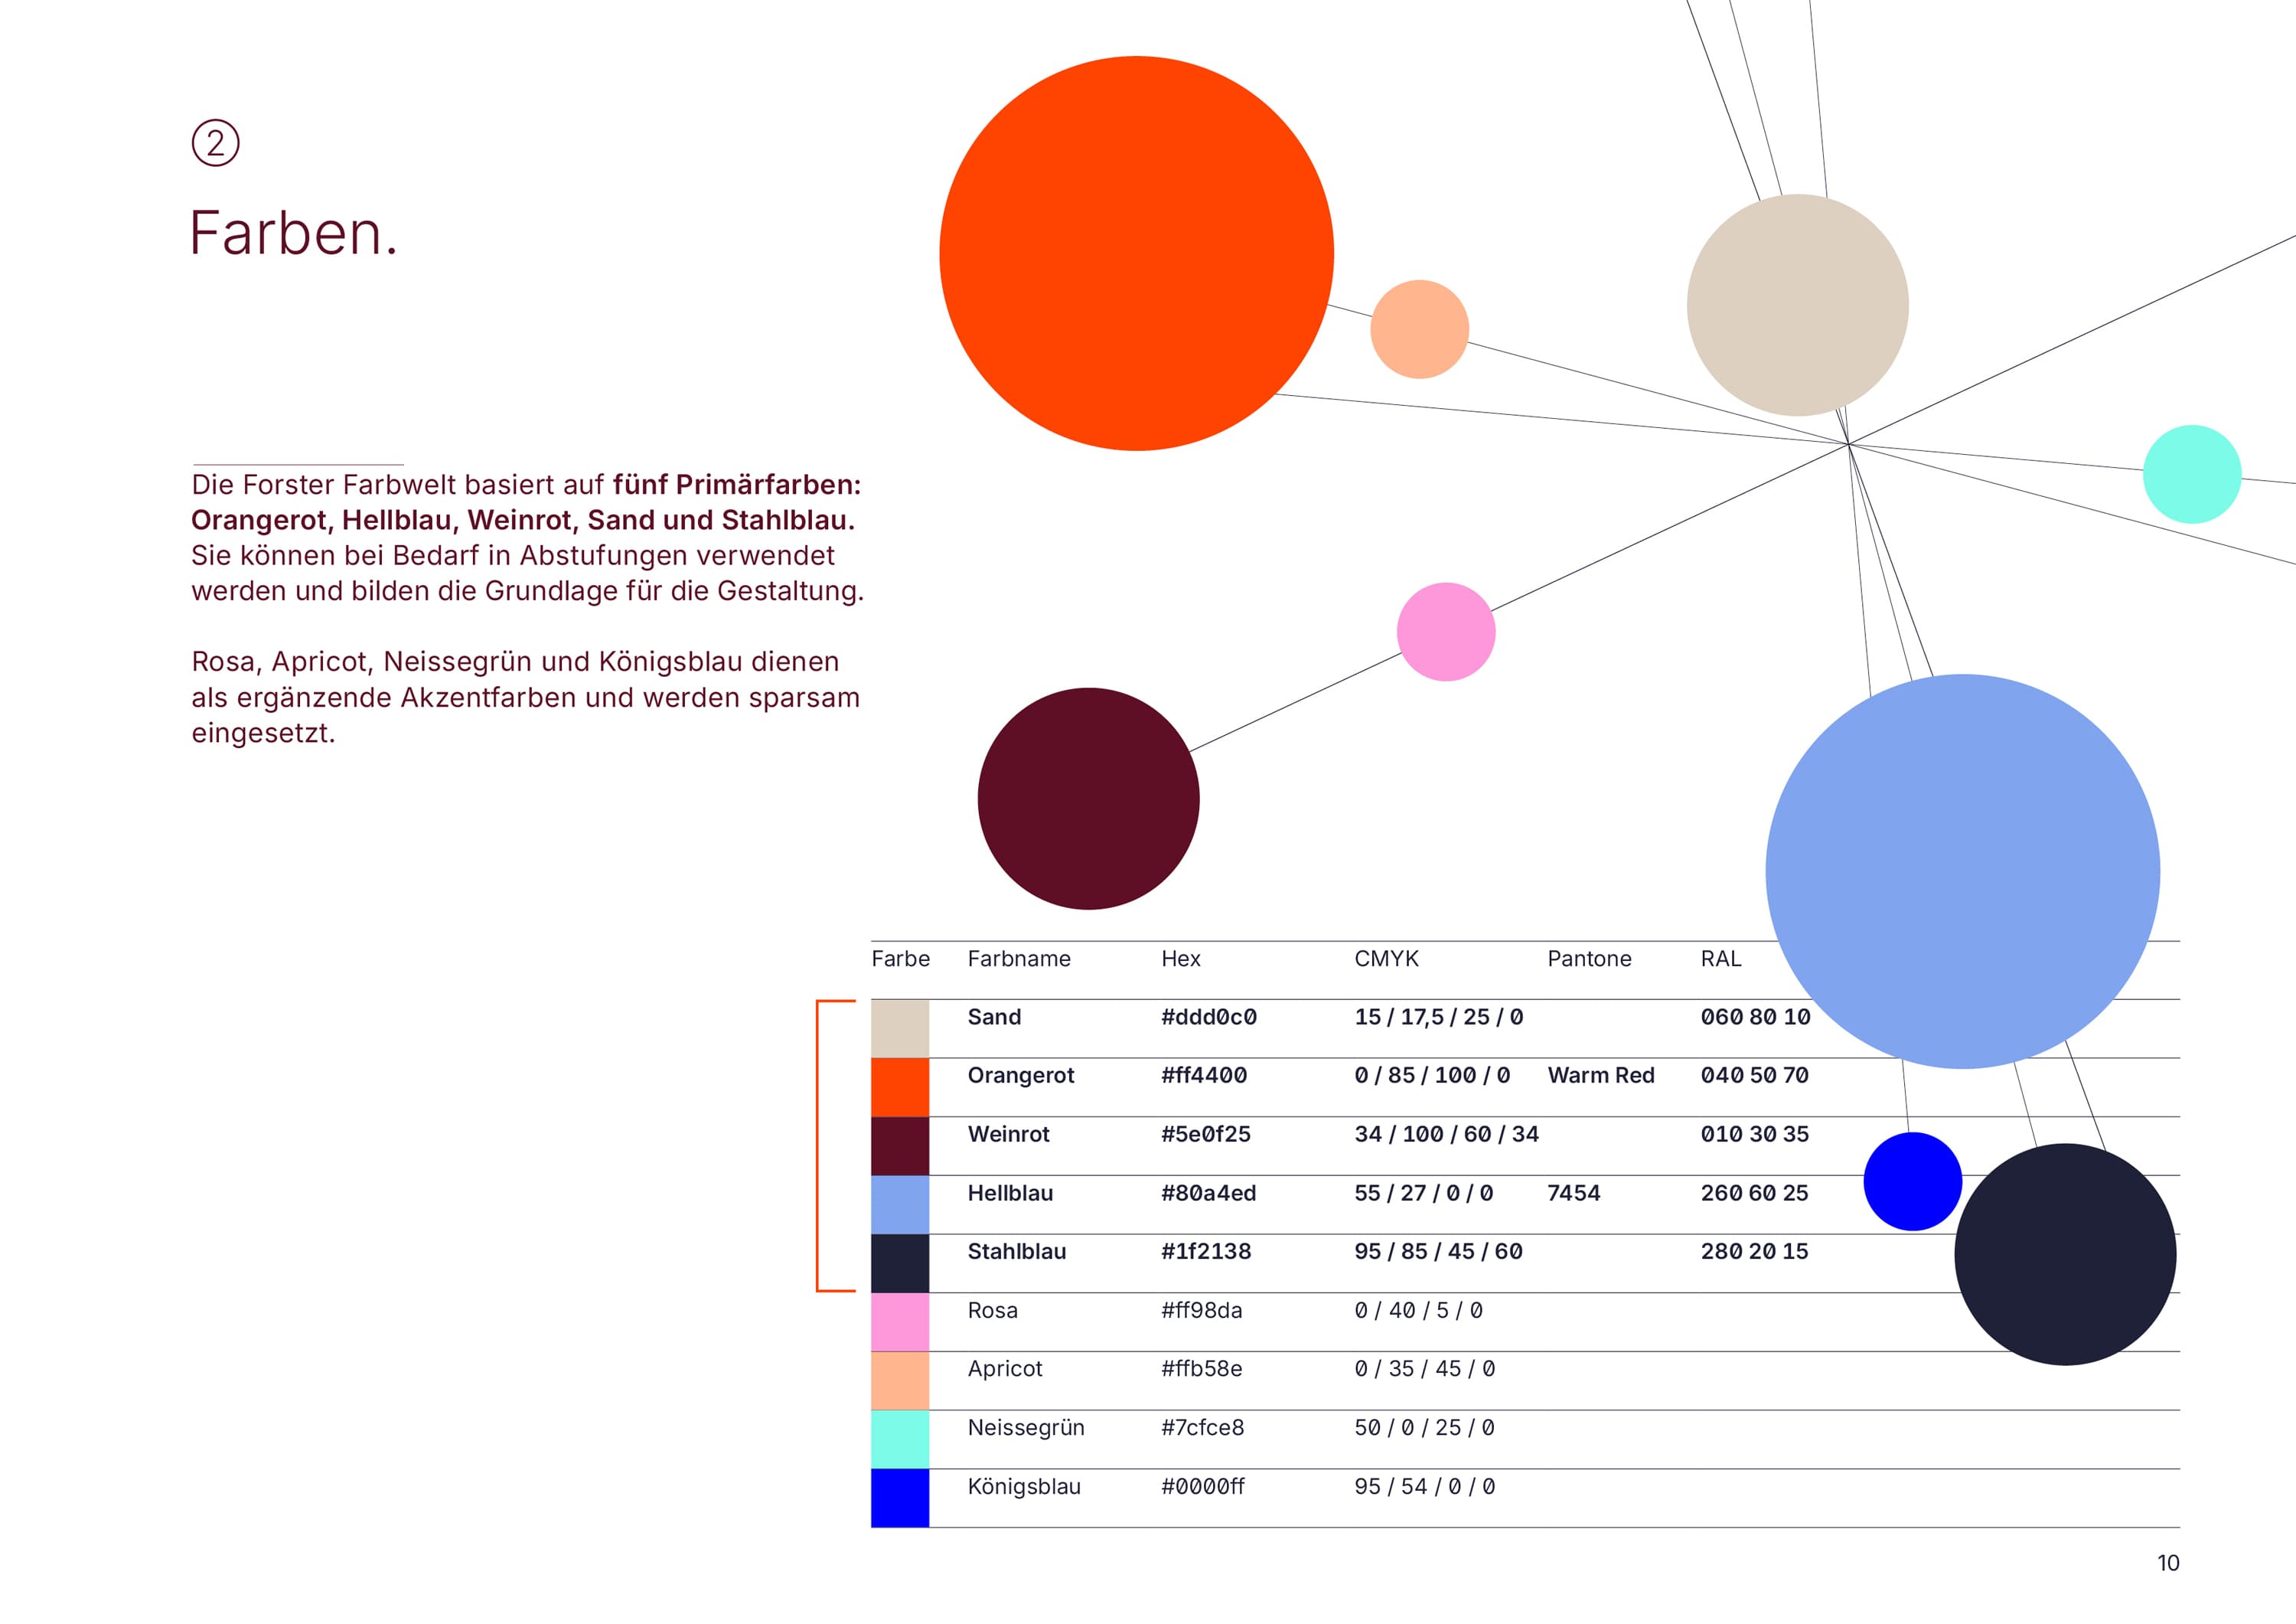Click the small royal blue circle
Image resolution: width=2296 pixels, height=1624 pixels.
(x=1911, y=1181)
